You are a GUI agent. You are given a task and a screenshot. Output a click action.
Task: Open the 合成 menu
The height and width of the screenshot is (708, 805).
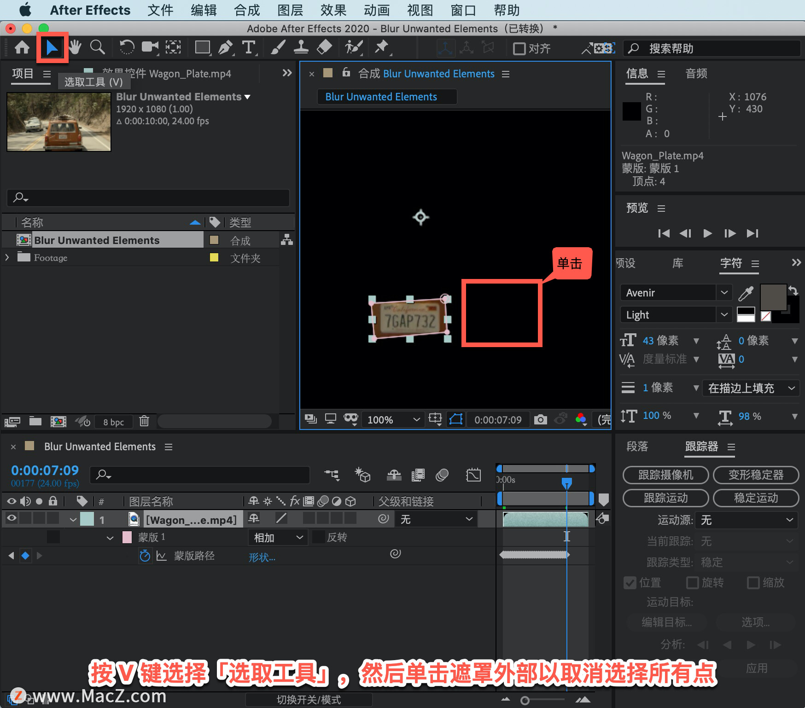tap(247, 10)
